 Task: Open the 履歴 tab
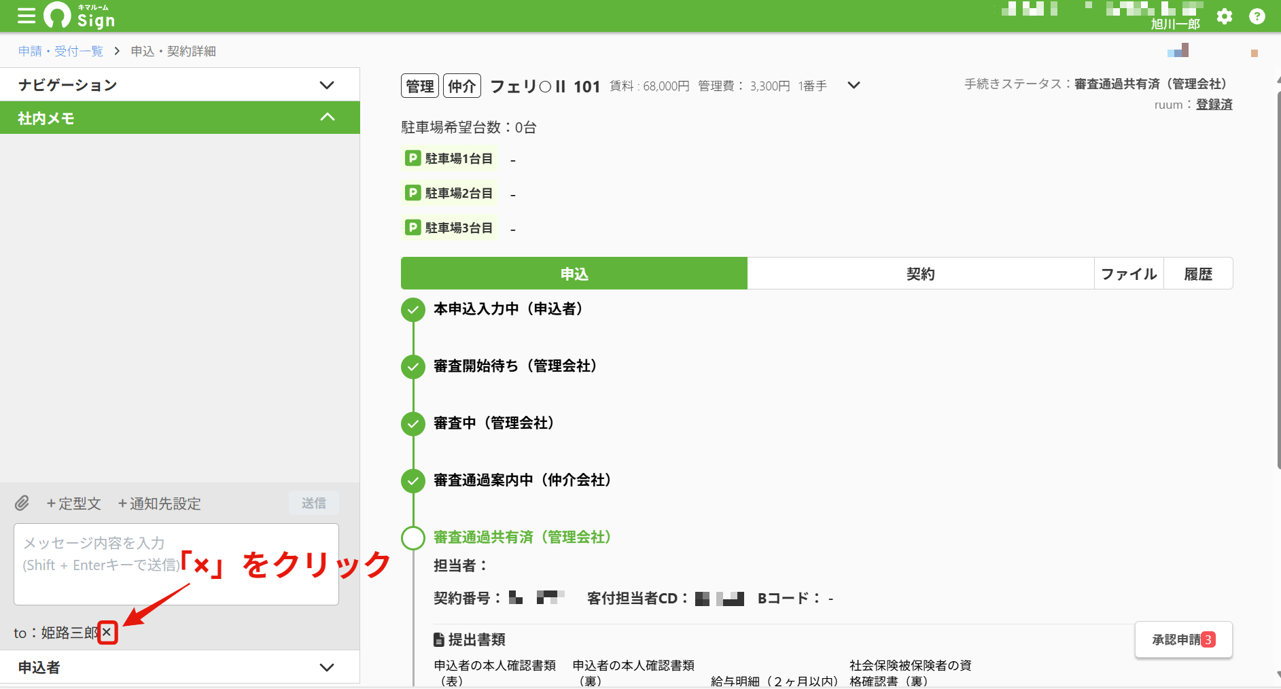pyautogui.click(x=1198, y=274)
